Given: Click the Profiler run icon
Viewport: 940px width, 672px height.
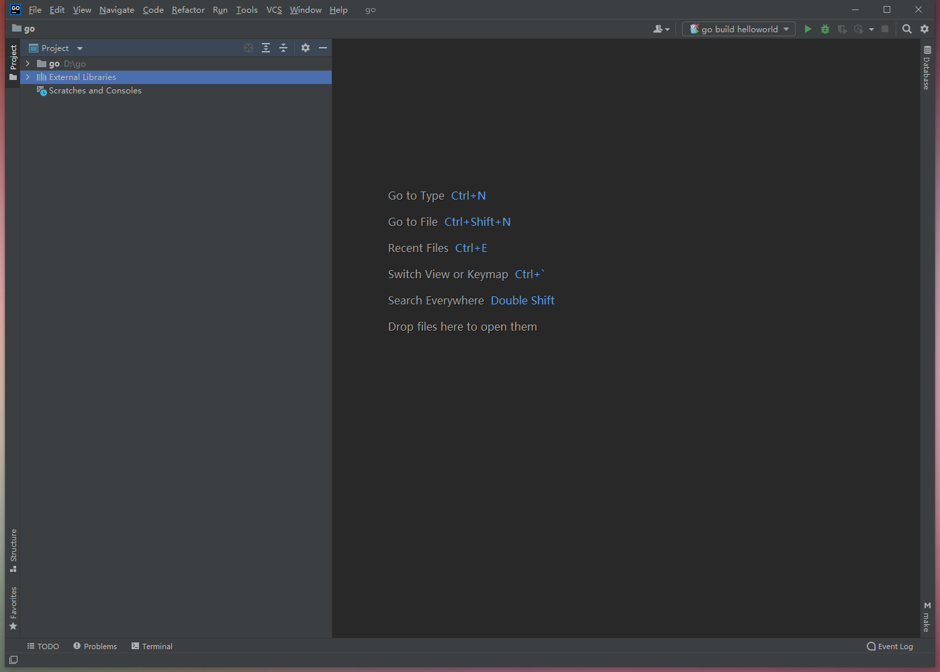Looking at the screenshot, I should tap(859, 29).
